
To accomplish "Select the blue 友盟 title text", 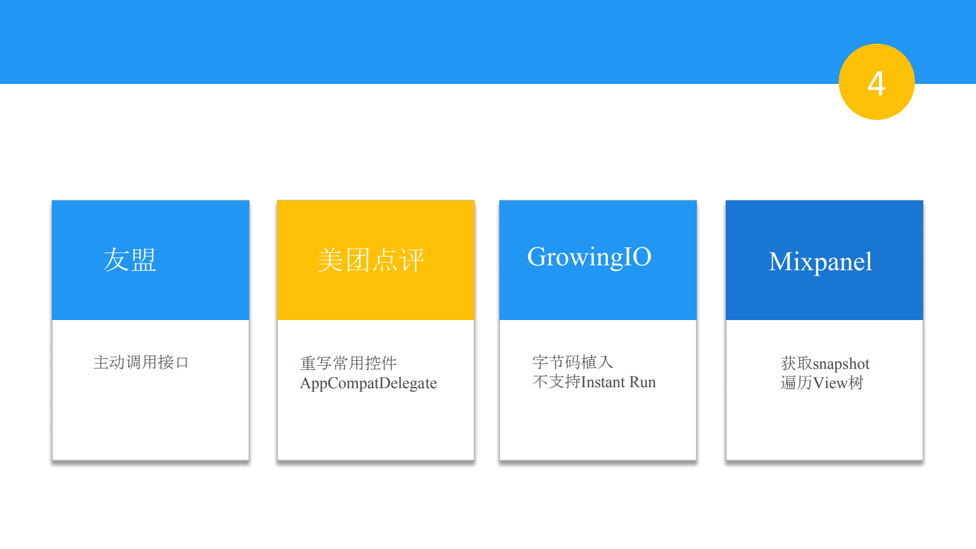I will tap(130, 261).
